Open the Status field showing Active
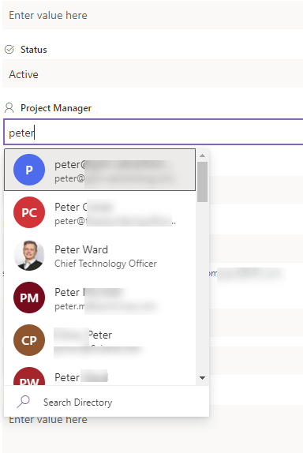303x453 pixels. (x=152, y=74)
